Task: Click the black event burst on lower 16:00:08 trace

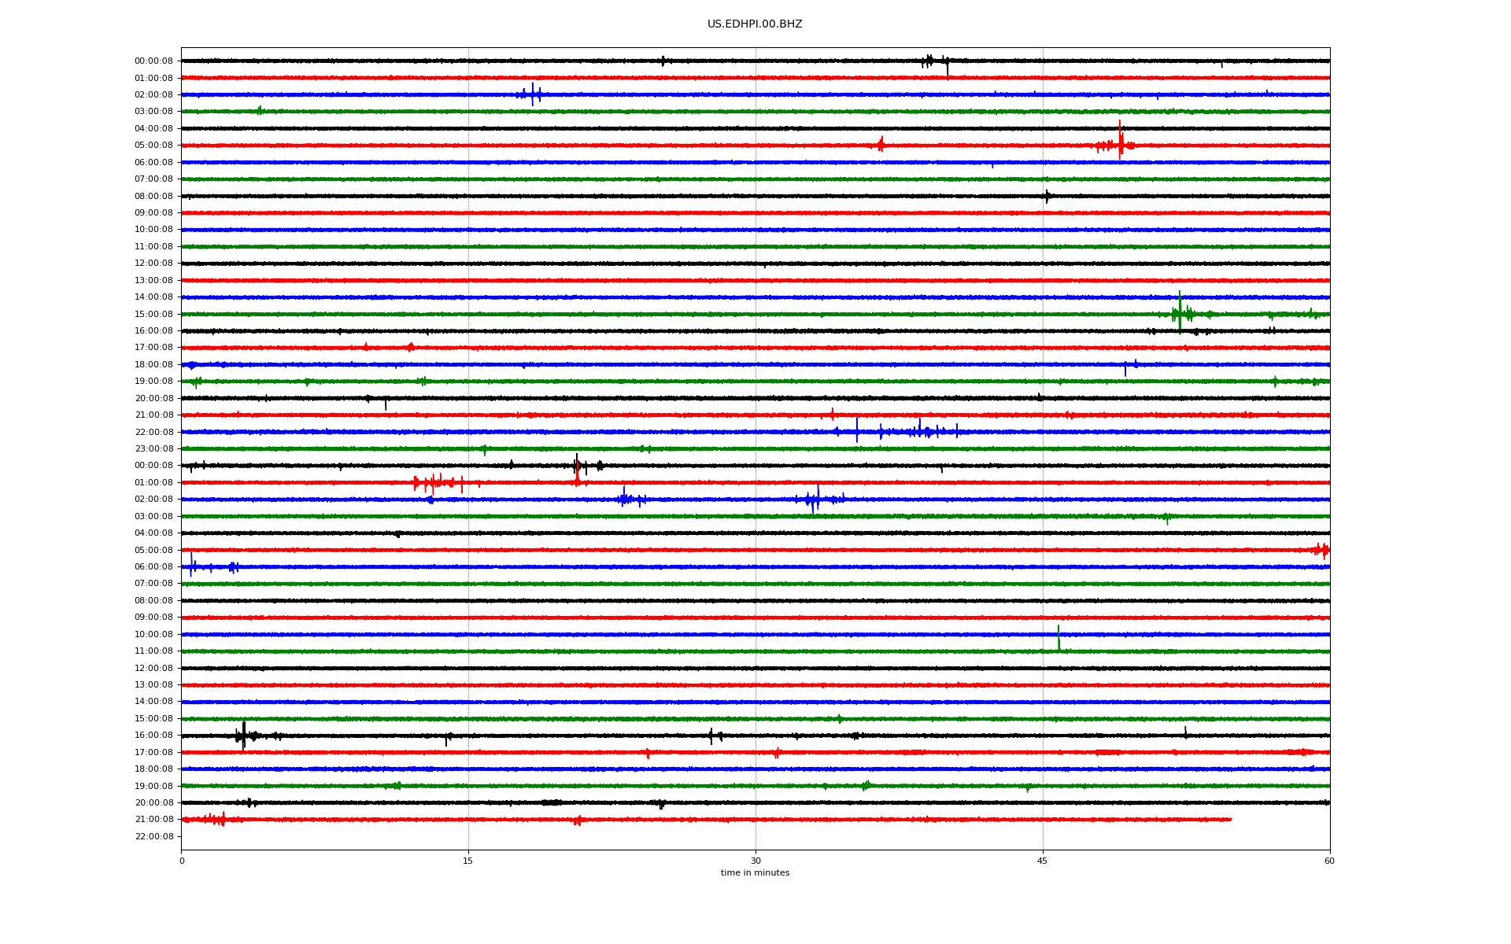Action: 243,736
